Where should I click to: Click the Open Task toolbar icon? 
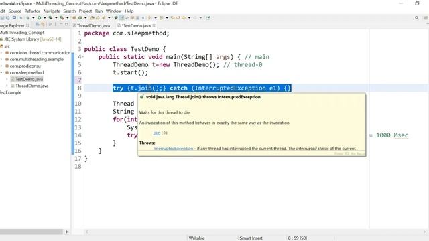(97, 18)
